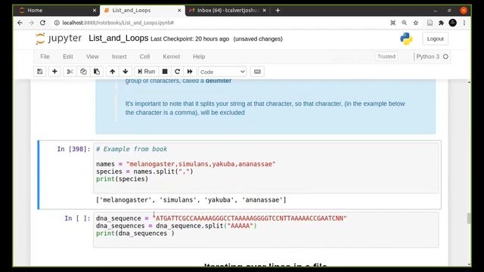Click the dna_sequence.split("AAAAA") line

[x=176, y=226]
